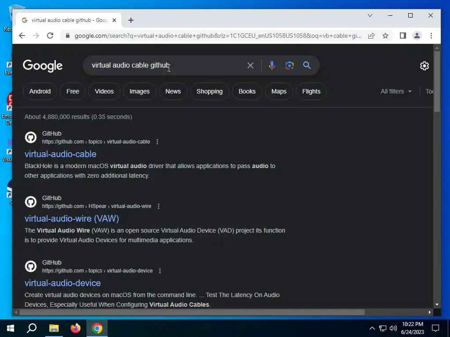Click the horizontal scrollbar thumb
Viewport: 450px width, 337px height.
192,312
